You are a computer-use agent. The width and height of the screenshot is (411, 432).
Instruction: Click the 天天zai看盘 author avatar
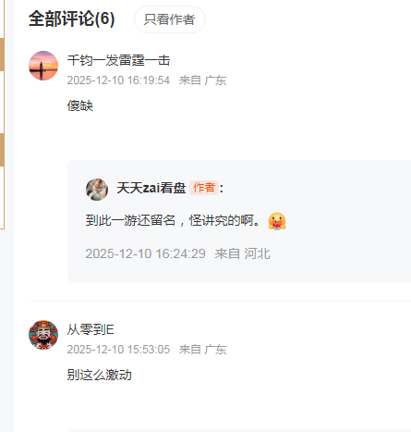(x=97, y=190)
